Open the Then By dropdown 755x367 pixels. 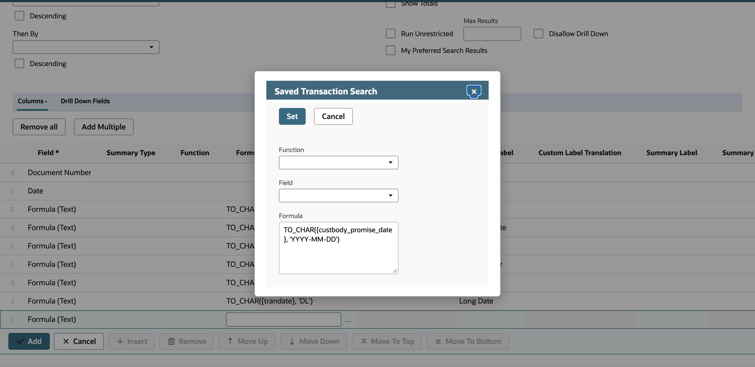coord(86,47)
